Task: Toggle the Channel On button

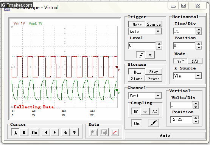Action: (137, 123)
